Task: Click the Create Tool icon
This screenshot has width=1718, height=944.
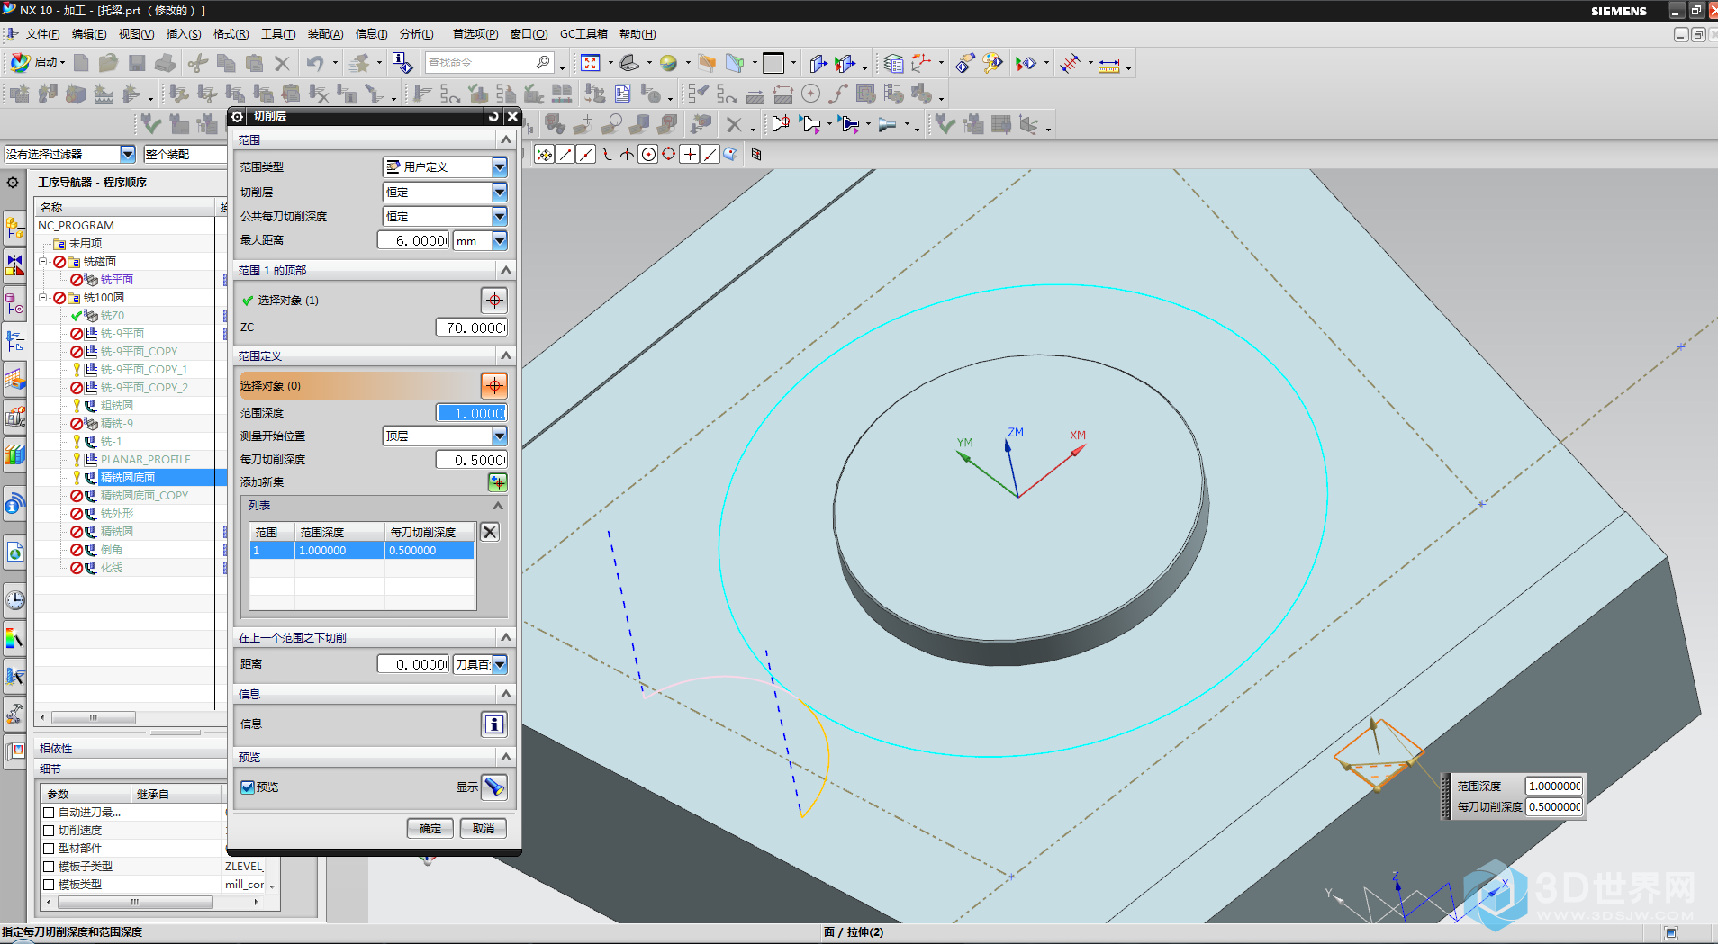Action: [x=49, y=94]
